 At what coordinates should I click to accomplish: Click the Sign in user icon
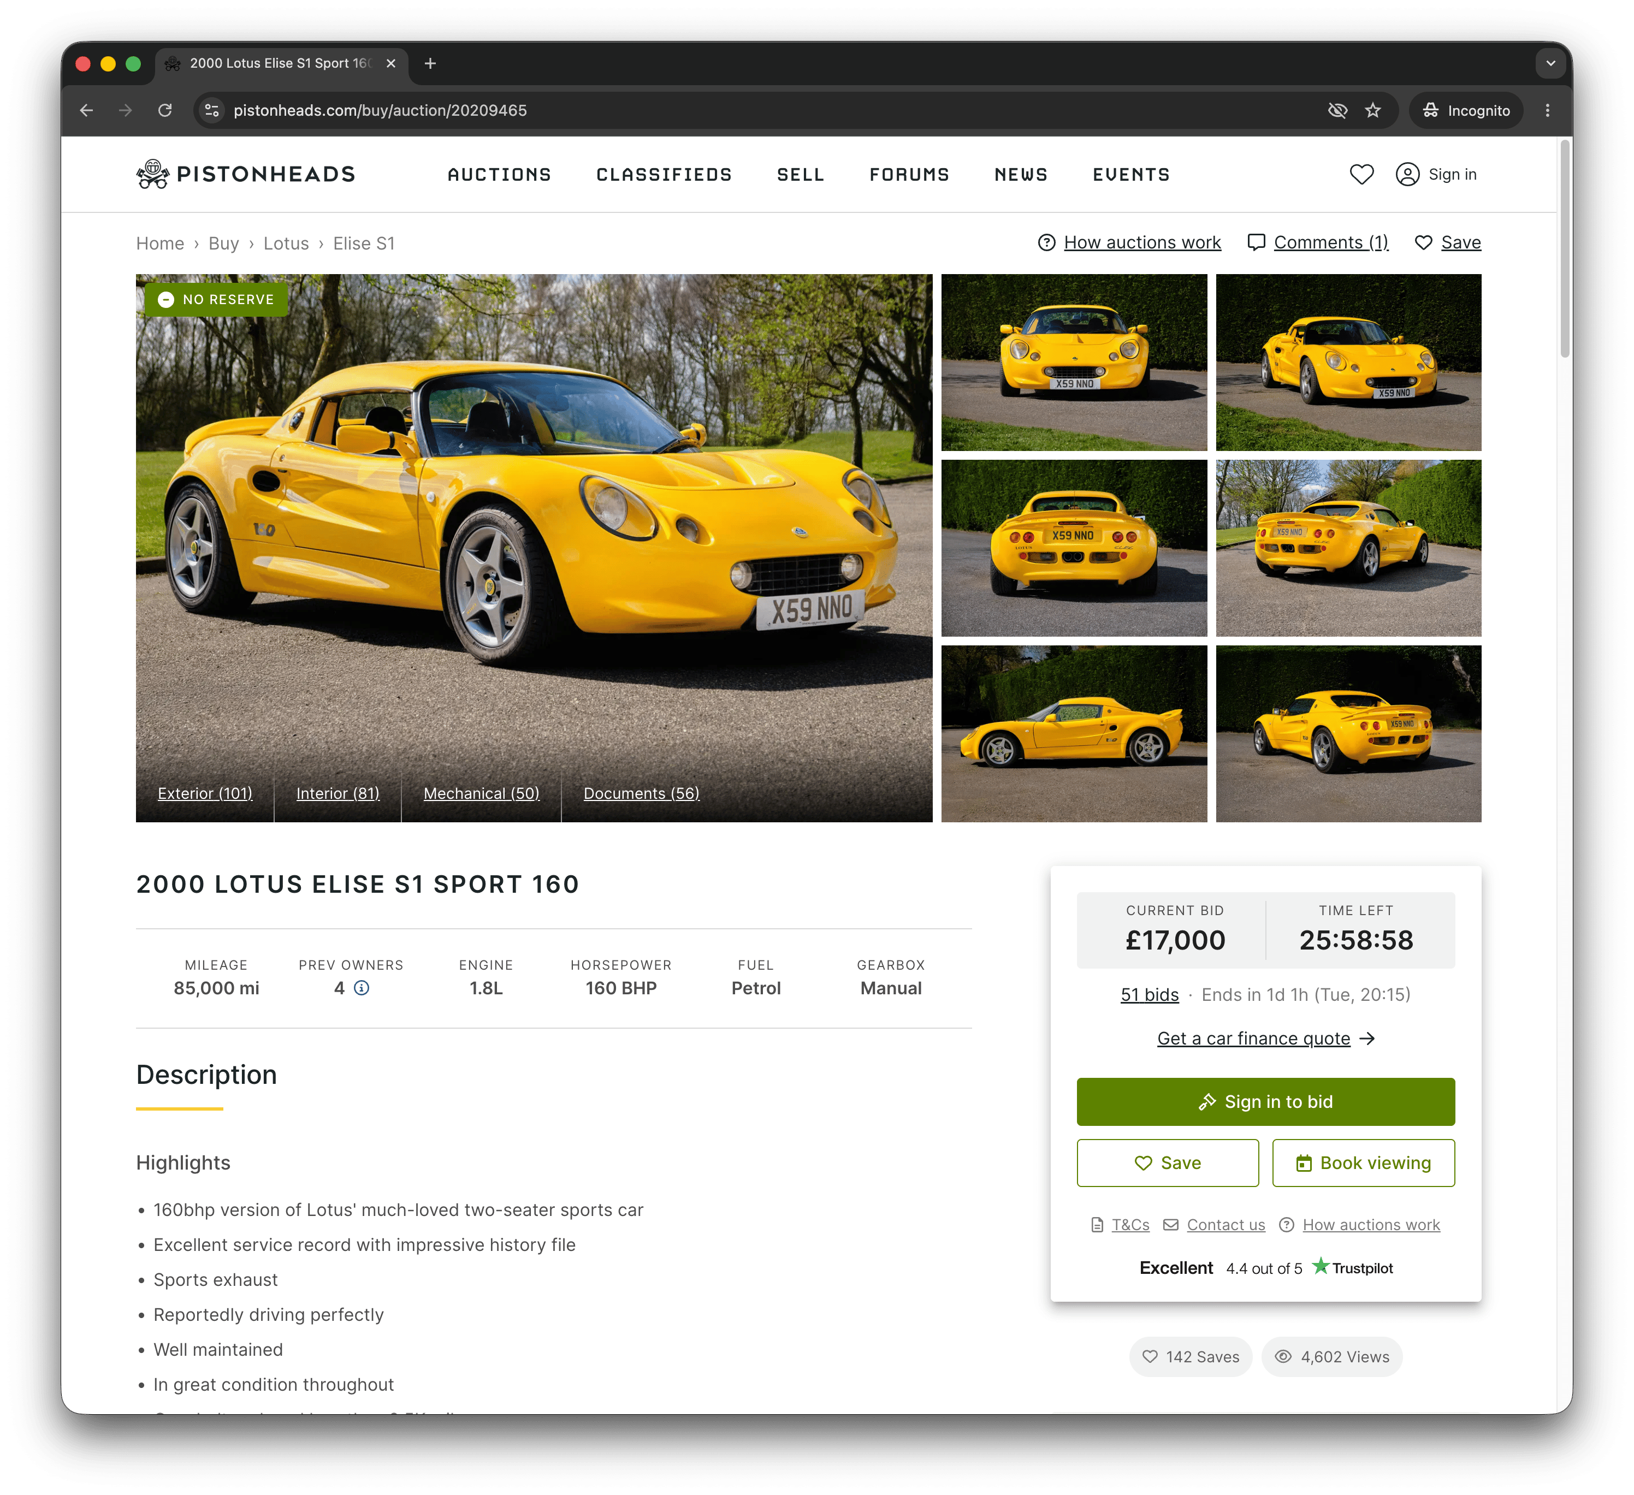pos(1407,174)
